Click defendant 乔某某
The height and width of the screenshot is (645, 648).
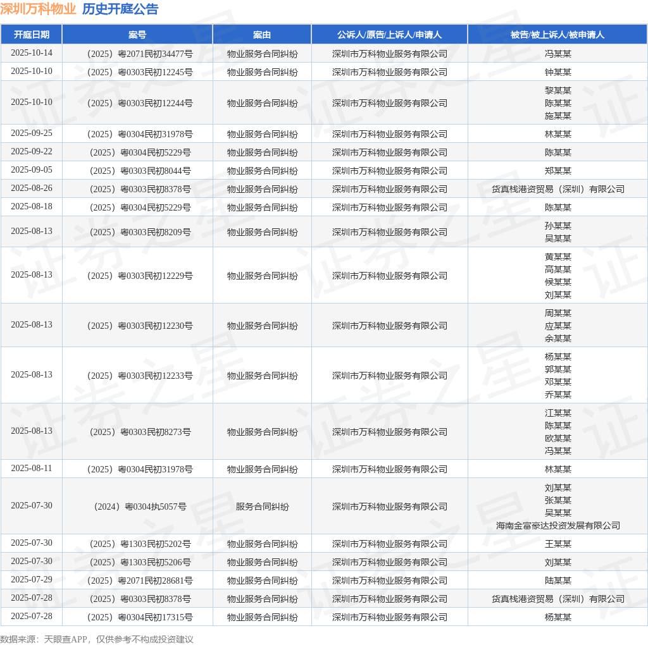click(558, 395)
